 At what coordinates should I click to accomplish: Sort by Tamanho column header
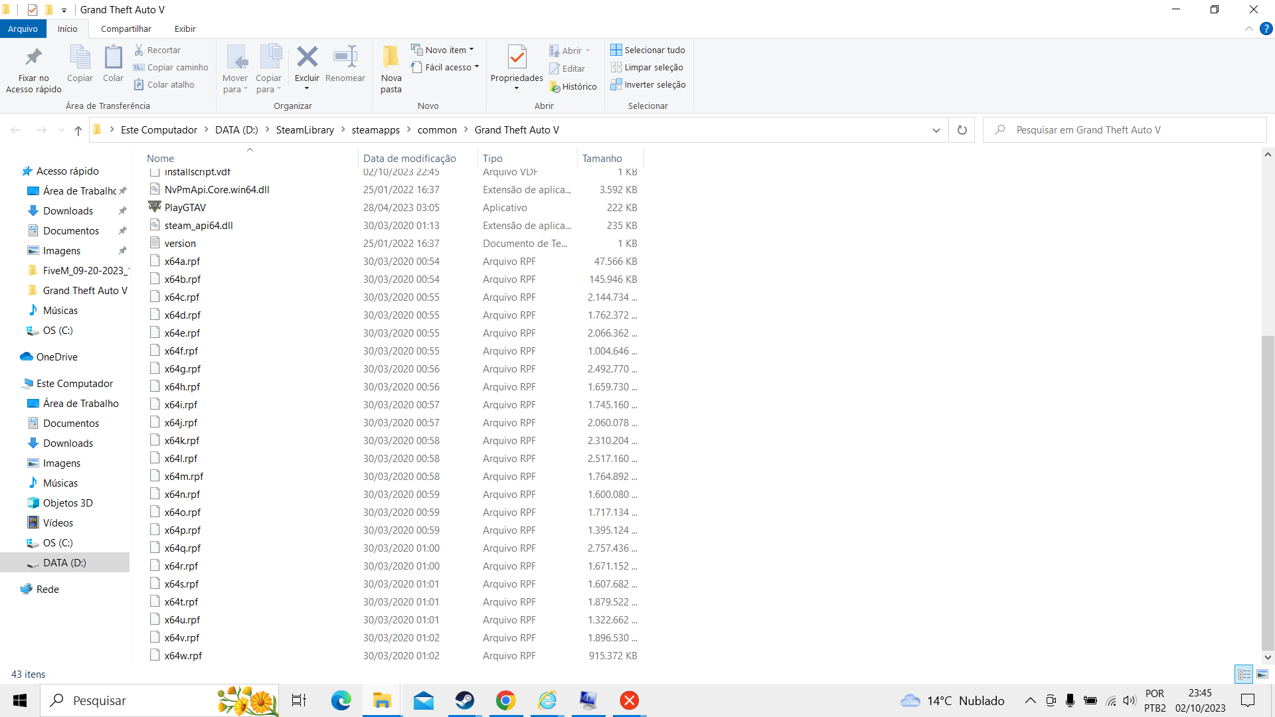[x=602, y=158]
